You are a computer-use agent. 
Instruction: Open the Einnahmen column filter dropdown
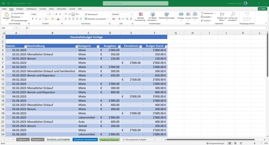[x=141, y=46]
